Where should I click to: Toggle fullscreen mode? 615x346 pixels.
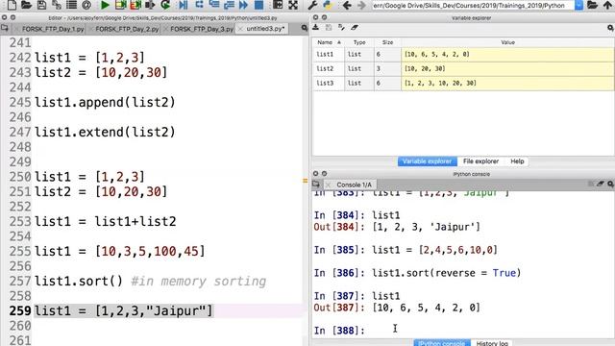click(293, 5)
